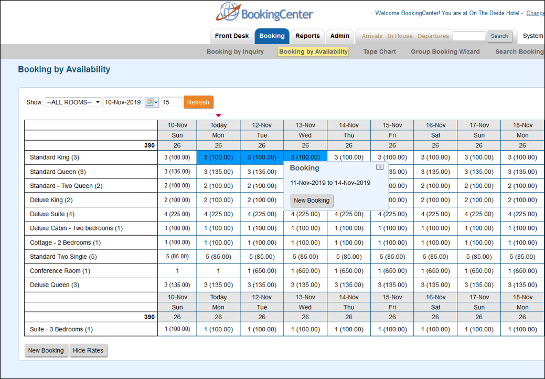Open the Tape Chart view
This screenshot has height=379, width=545.
coord(380,51)
